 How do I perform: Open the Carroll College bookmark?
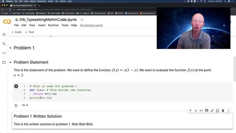tap(54, 13)
